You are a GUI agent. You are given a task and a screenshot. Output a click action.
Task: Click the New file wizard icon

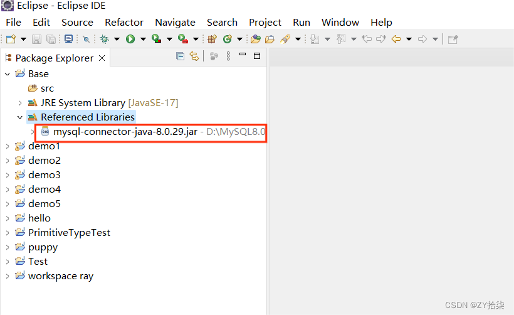[11, 39]
